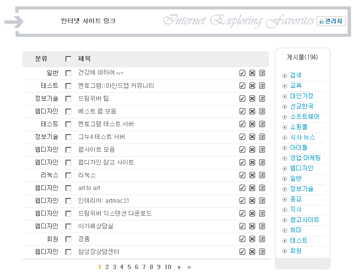The height and width of the screenshot is (274, 354).
Task: Click the list icon for 경품 row
Action: click(x=262, y=239)
